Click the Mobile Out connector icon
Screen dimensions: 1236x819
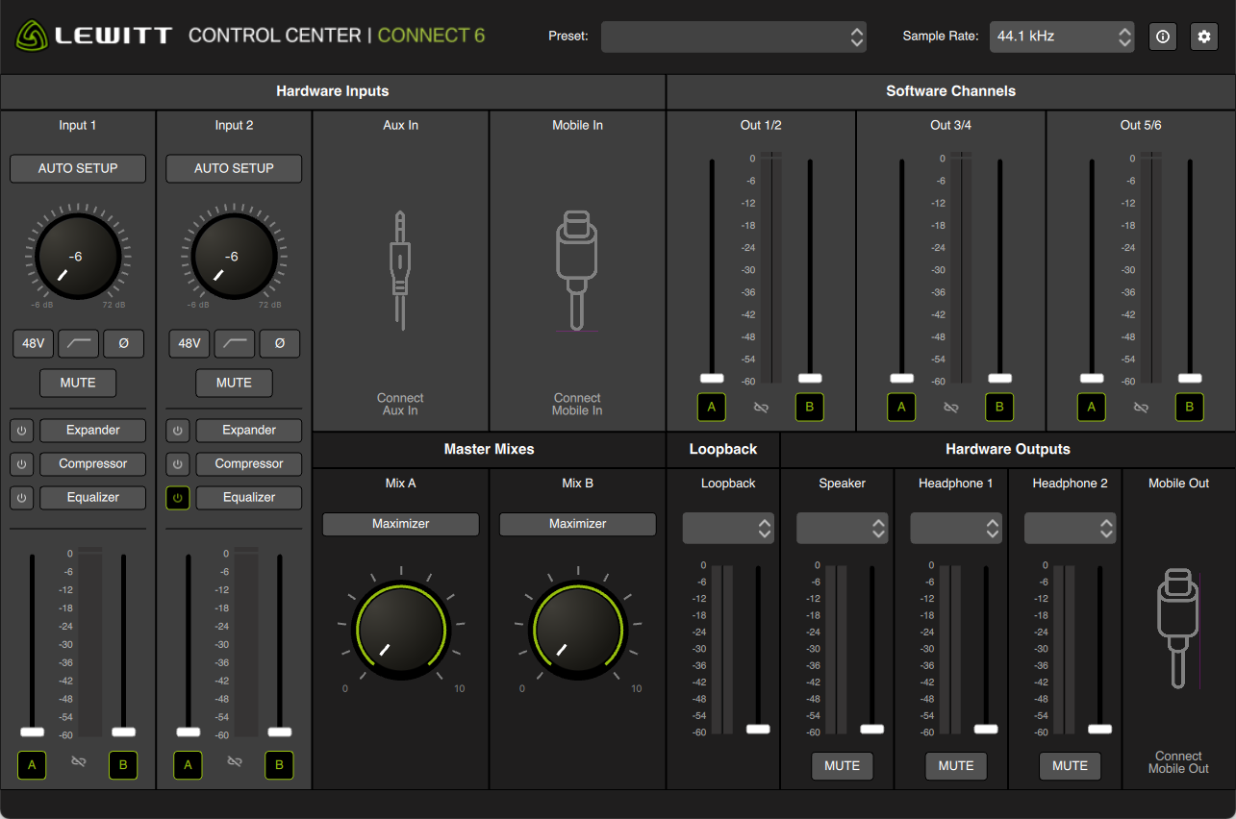tap(1178, 629)
